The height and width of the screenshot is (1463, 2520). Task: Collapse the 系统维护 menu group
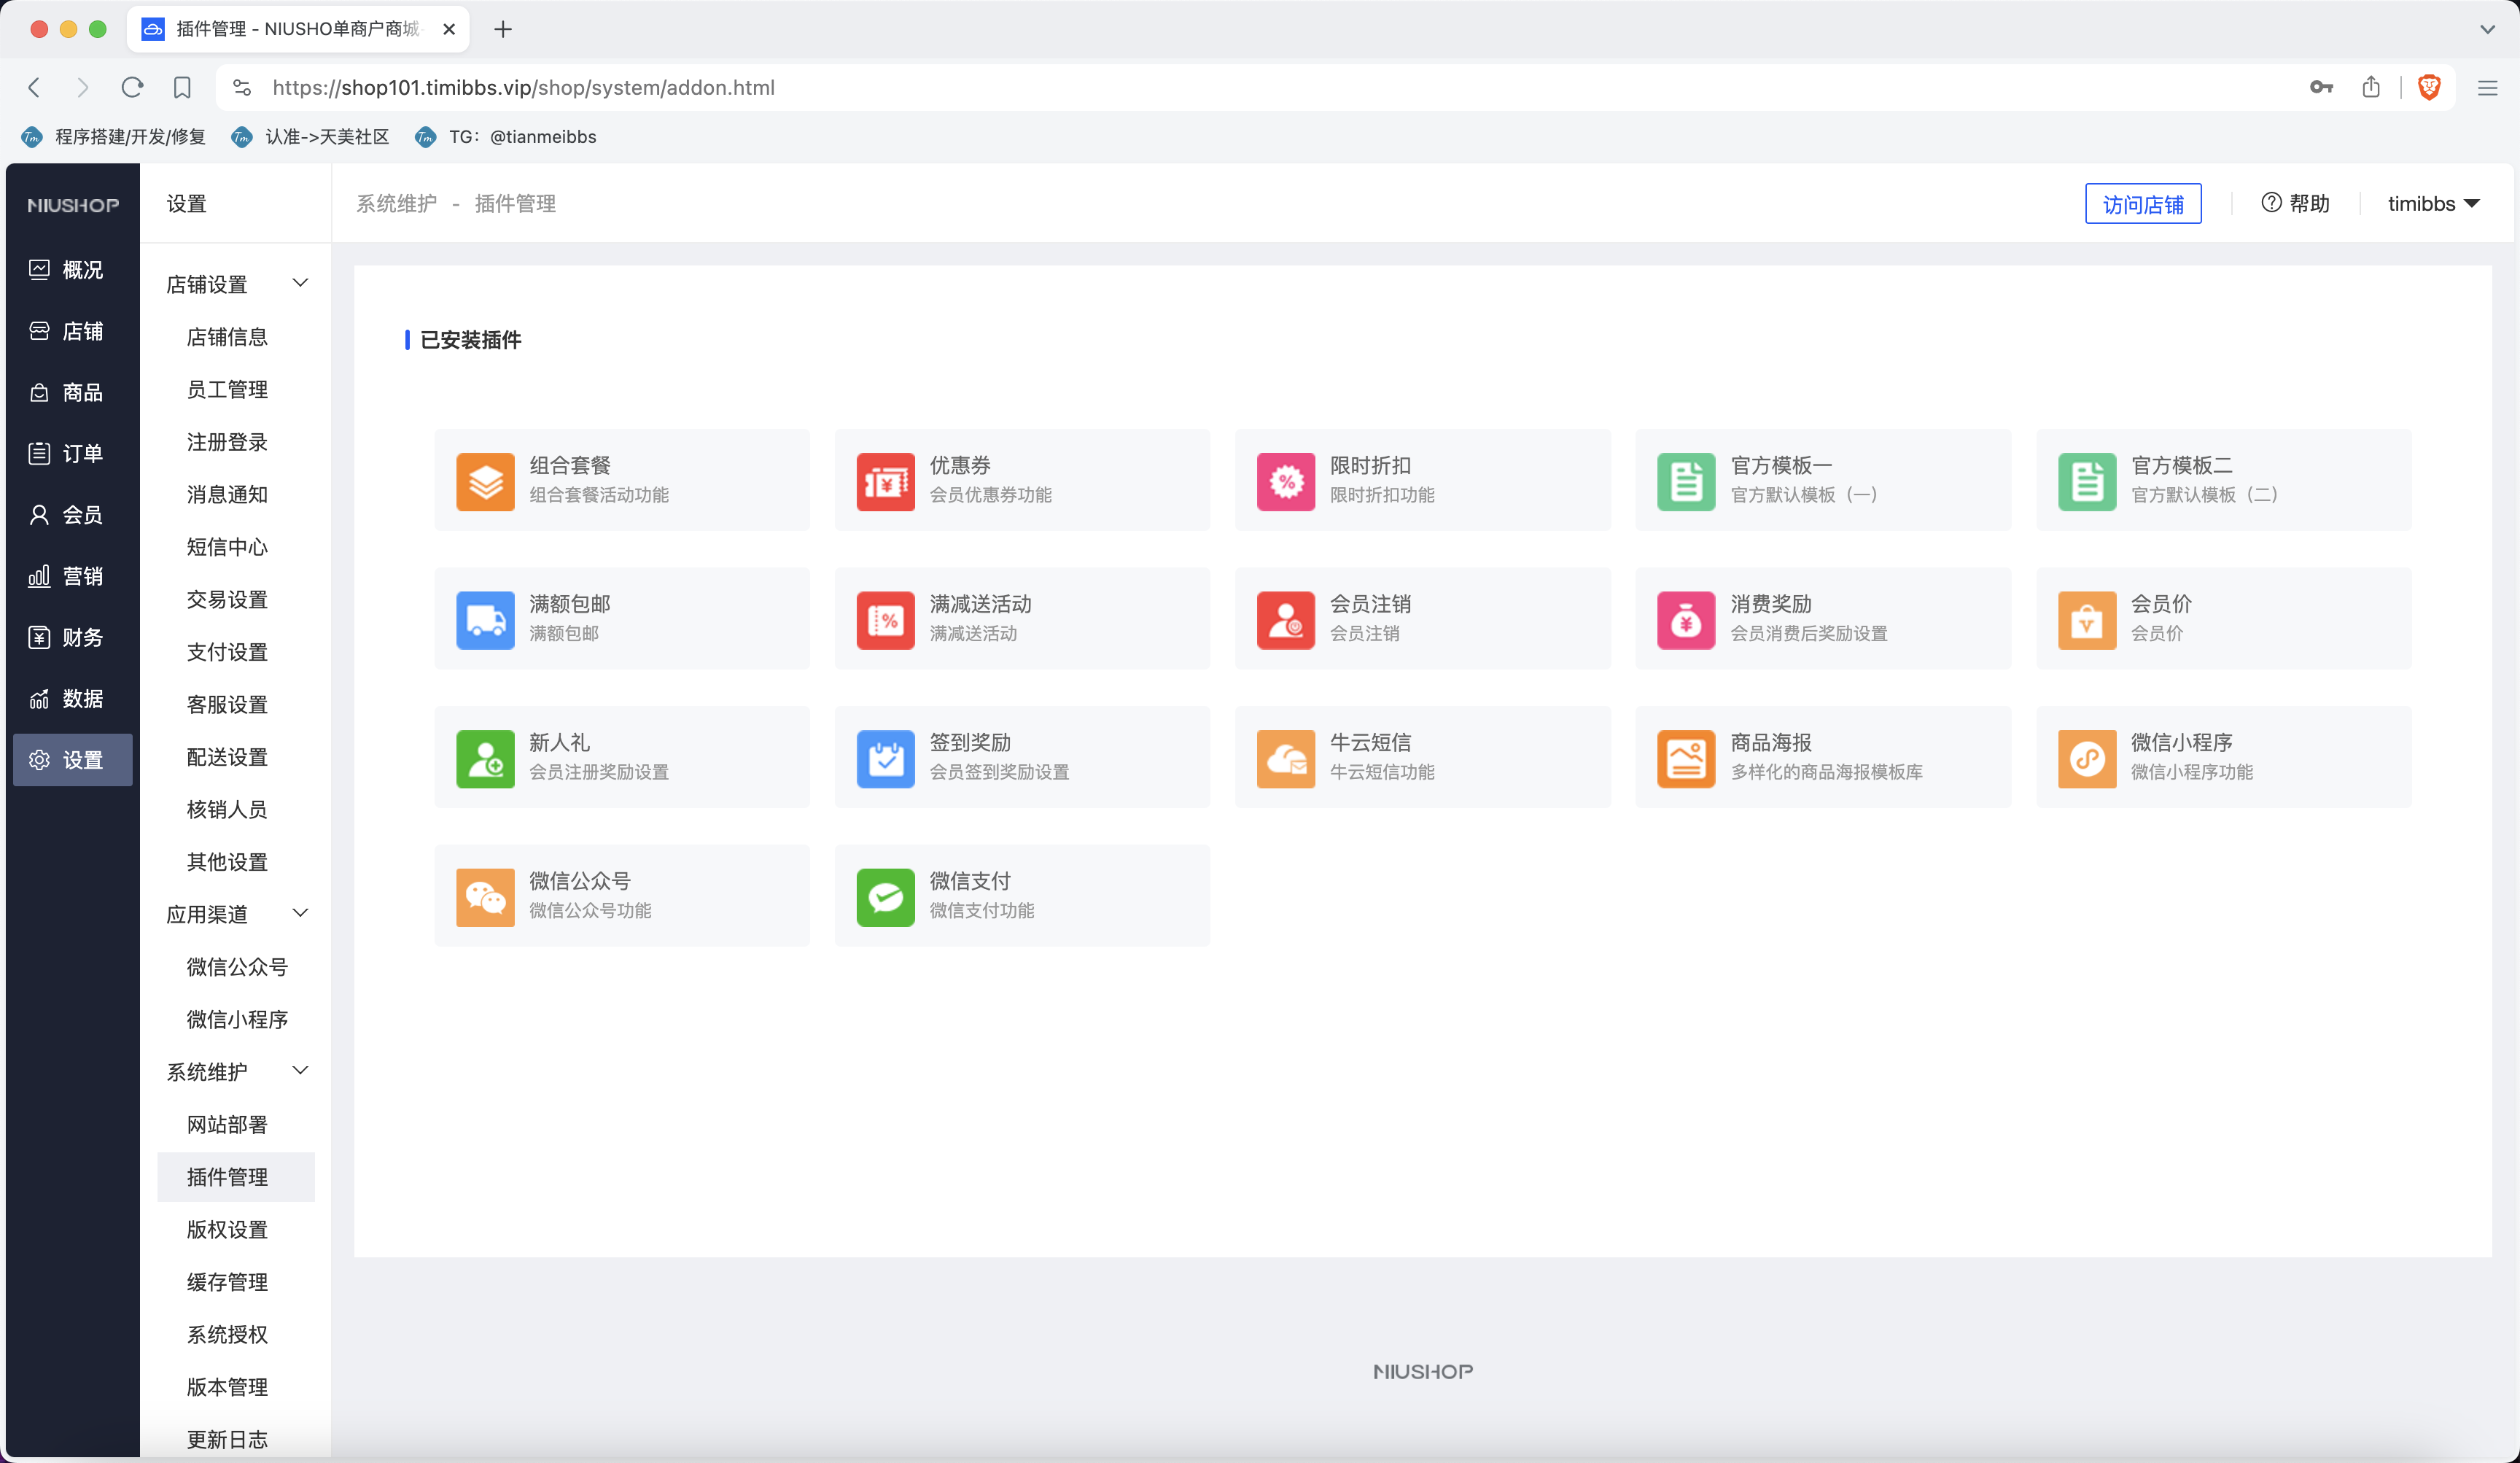(300, 1070)
